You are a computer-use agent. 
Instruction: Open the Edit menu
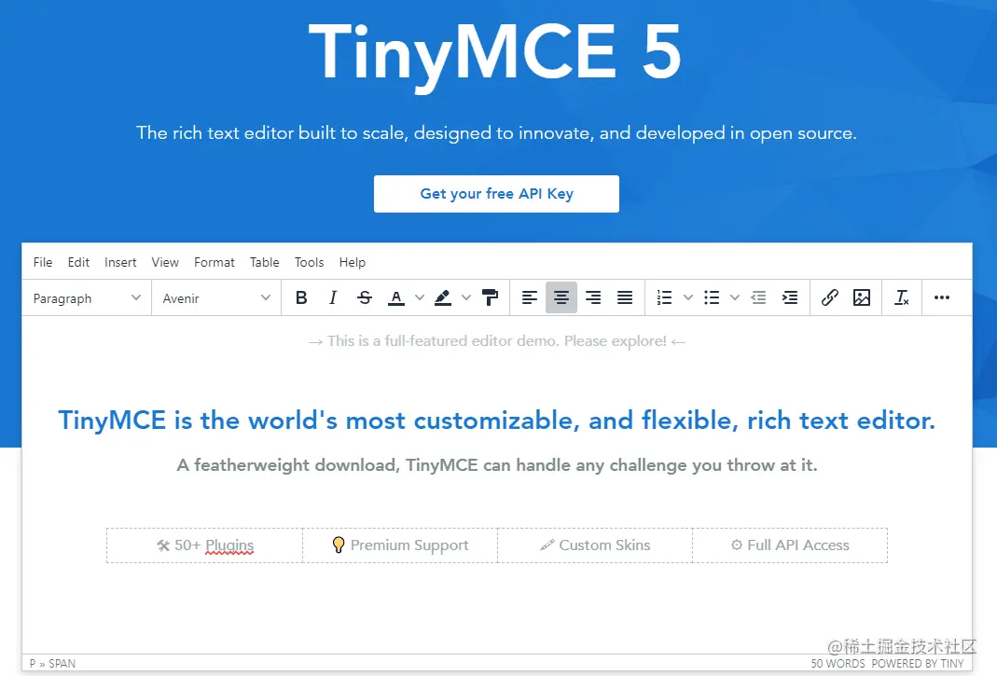click(78, 262)
